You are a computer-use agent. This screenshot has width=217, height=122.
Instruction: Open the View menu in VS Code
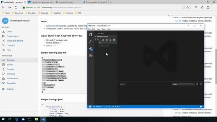tap(98, 29)
